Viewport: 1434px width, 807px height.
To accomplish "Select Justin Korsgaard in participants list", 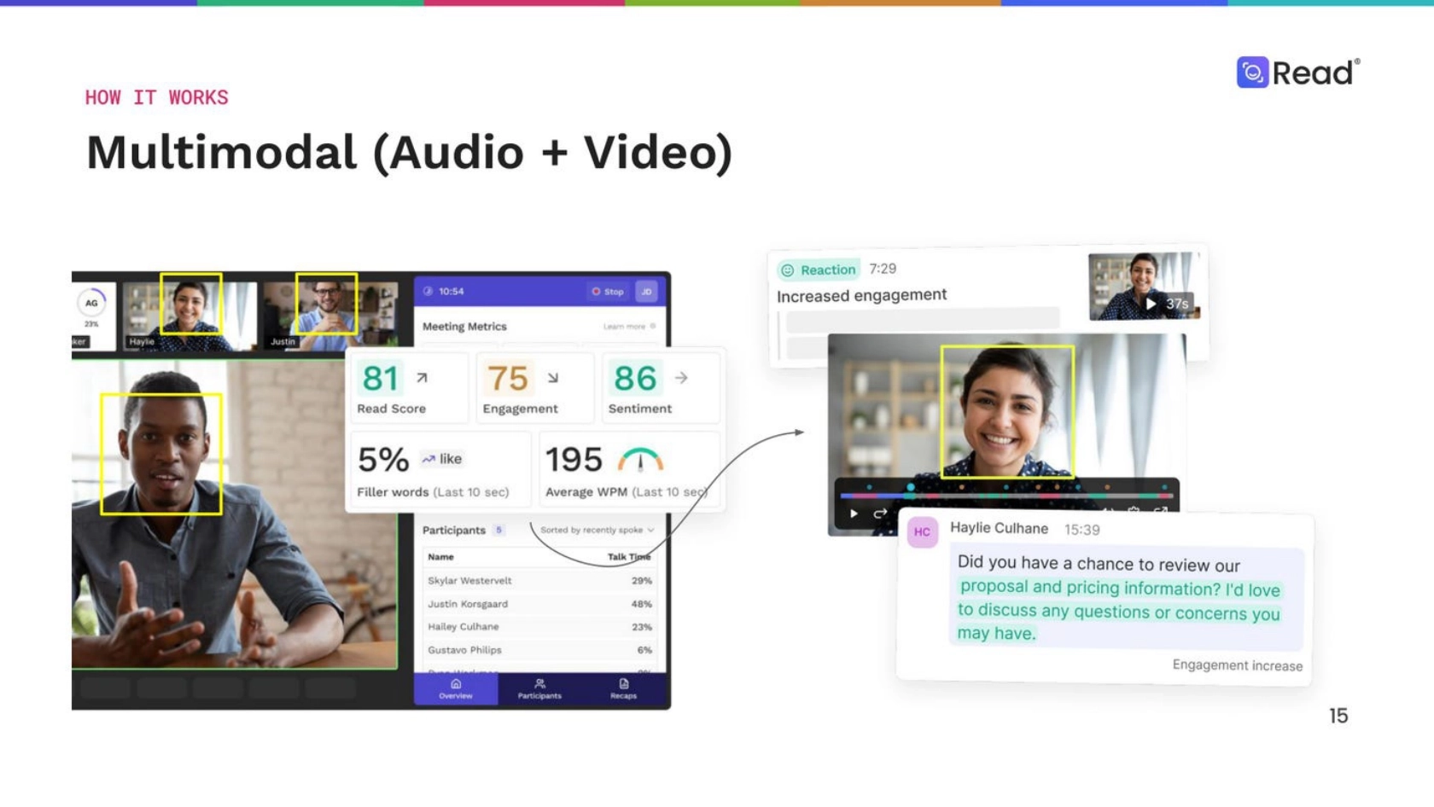I will (x=468, y=604).
